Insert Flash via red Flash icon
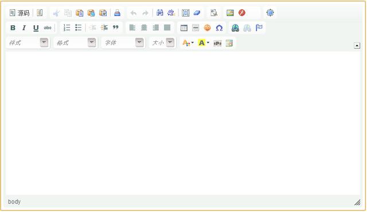The width and height of the screenshot is (367, 212). [242, 13]
